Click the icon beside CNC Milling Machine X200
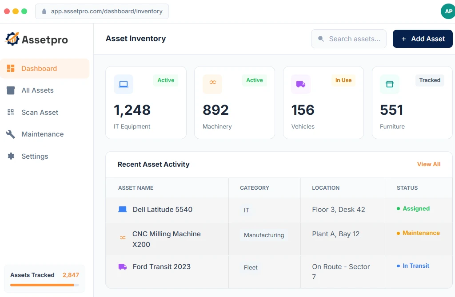The width and height of the screenshot is (455, 297). point(123,238)
